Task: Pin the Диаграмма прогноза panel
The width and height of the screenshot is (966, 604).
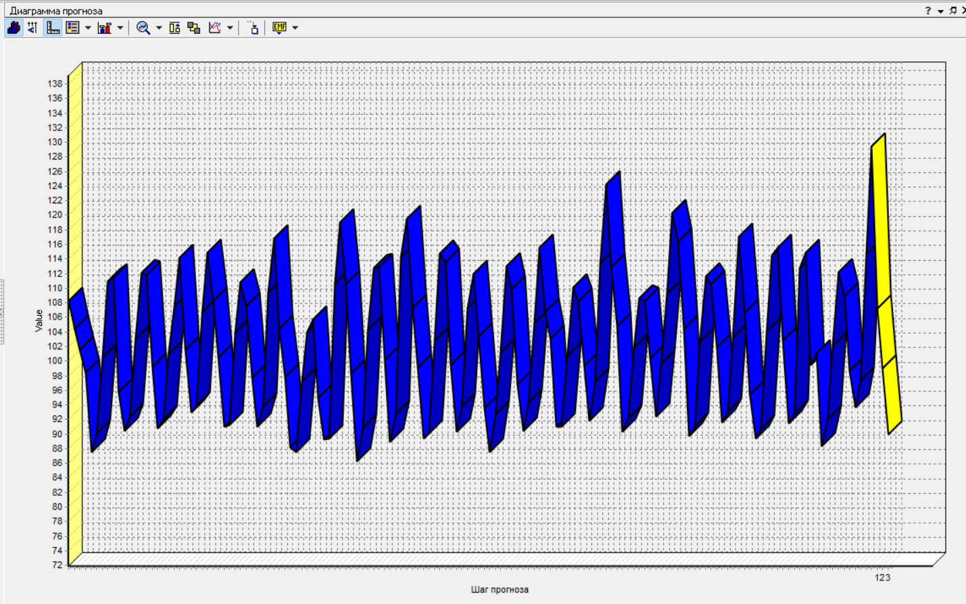Action: [x=953, y=10]
